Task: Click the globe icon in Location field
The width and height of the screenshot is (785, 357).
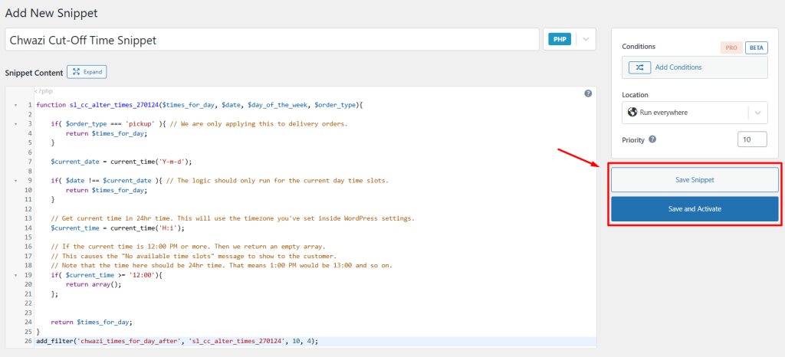Action: coord(632,113)
